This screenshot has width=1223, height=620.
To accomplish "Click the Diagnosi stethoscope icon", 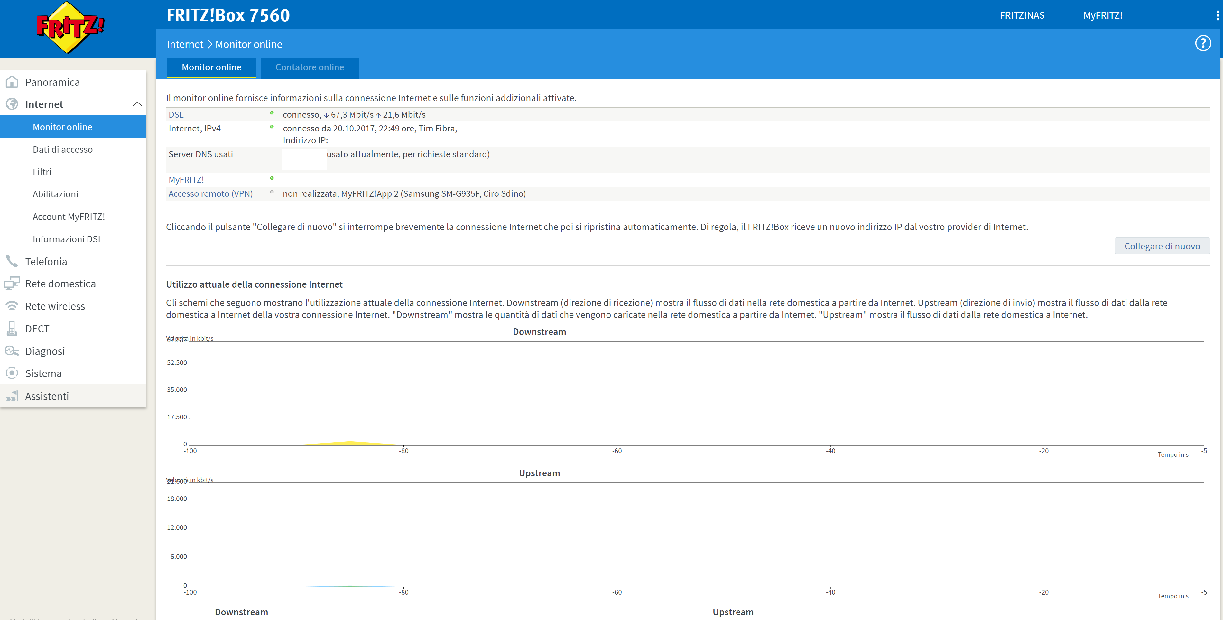I will point(12,351).
